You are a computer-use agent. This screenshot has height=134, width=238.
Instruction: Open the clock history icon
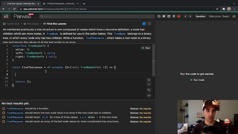159,16
